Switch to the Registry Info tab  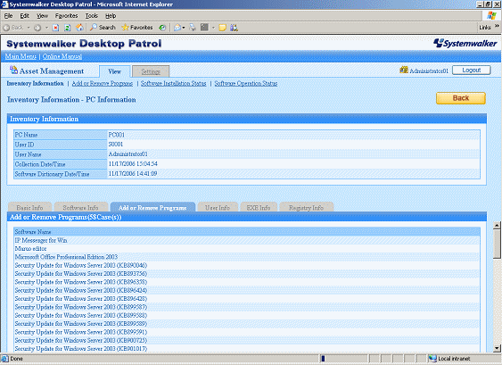(307, 207)
